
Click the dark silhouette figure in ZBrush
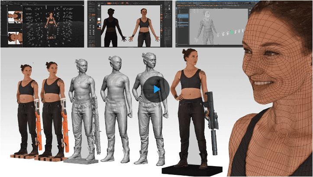111,26
